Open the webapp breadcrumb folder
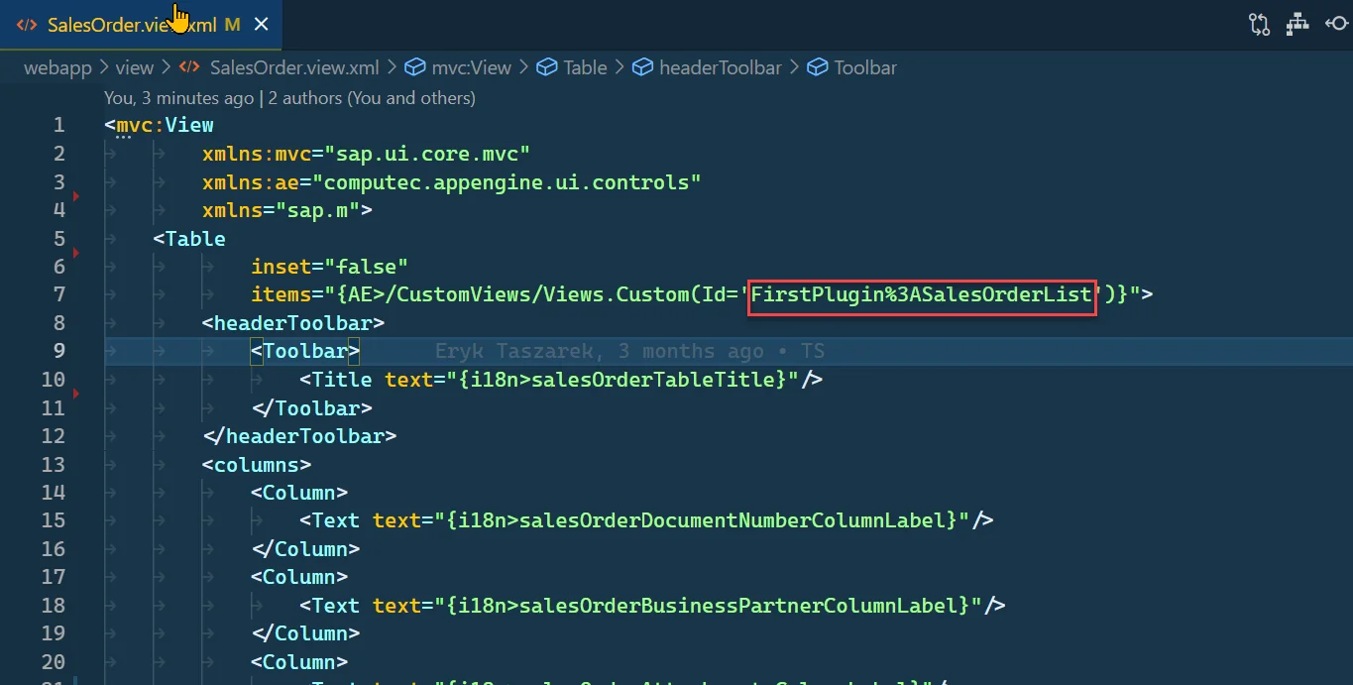The width and height of the screenshot is (1353, 685). [x=57, y=67]
